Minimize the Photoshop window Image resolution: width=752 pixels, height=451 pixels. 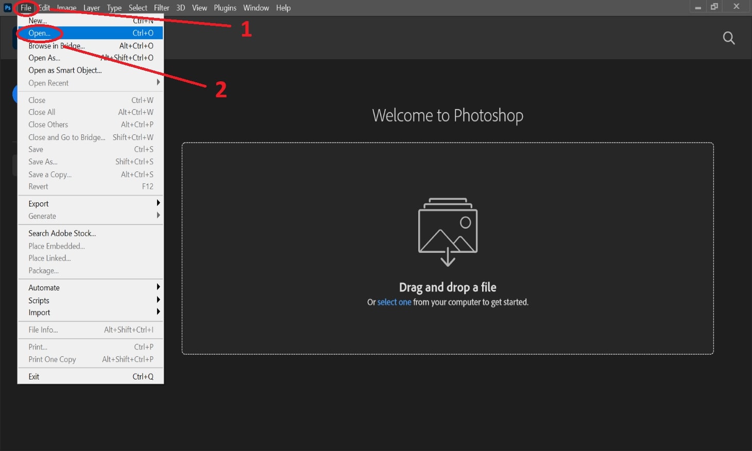[698, 7]
